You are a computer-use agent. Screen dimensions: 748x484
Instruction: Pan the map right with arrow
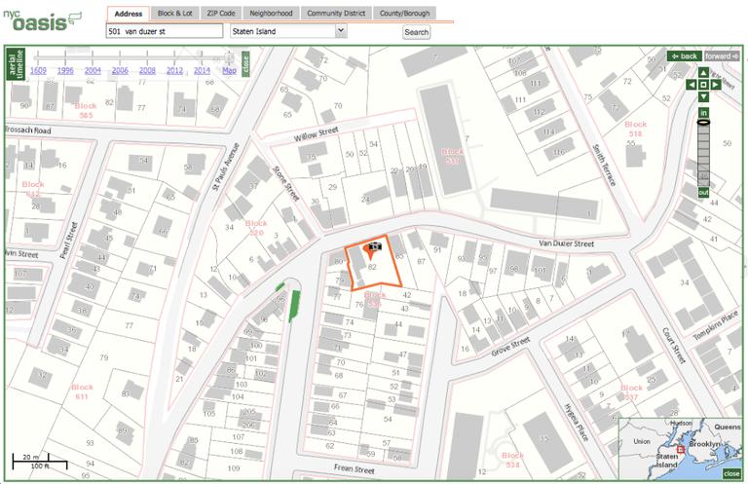coord(716,85)
